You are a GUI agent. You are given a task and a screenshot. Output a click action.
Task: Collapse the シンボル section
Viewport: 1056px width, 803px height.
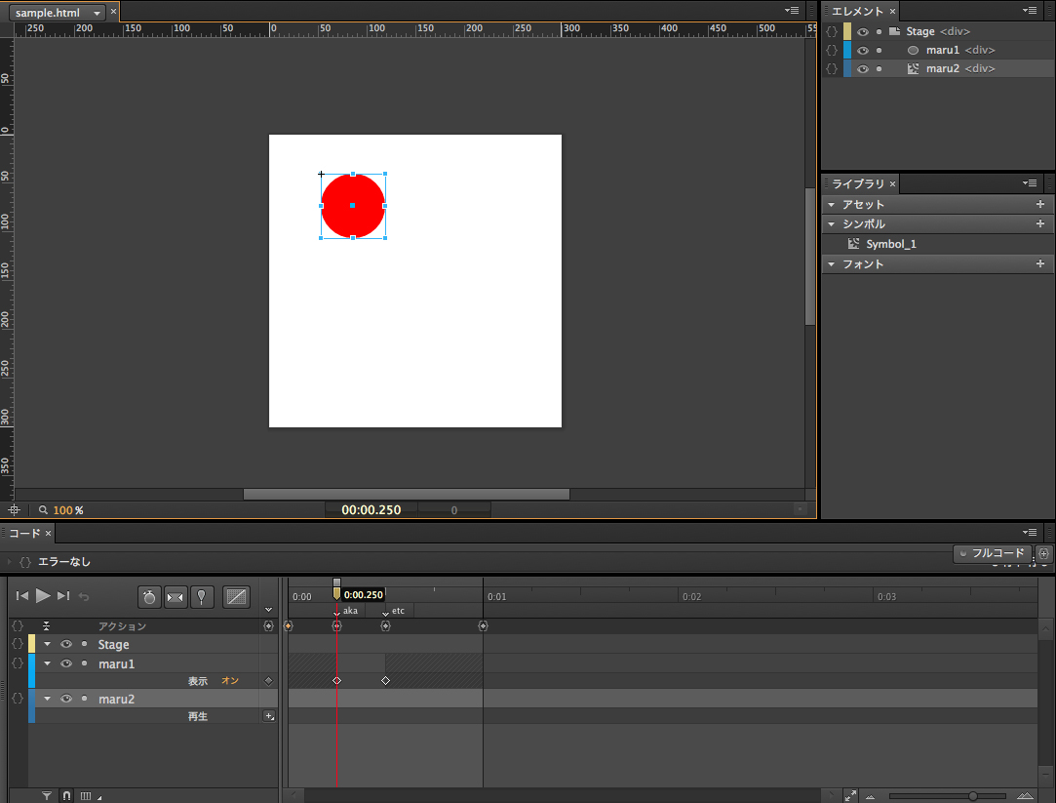tap(831, 223)
